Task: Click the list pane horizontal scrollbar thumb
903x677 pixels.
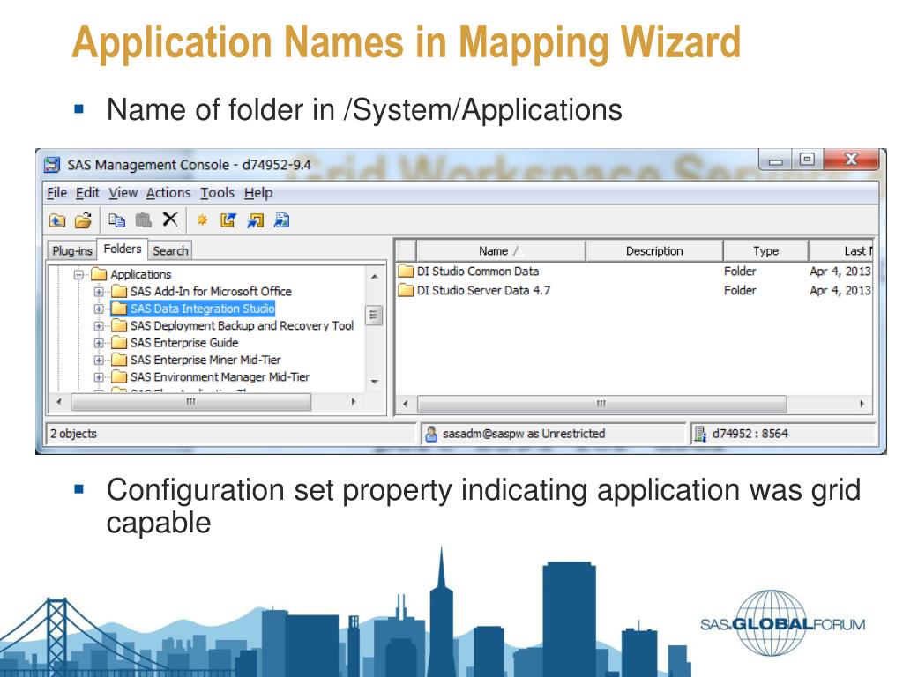Action: 601,404
